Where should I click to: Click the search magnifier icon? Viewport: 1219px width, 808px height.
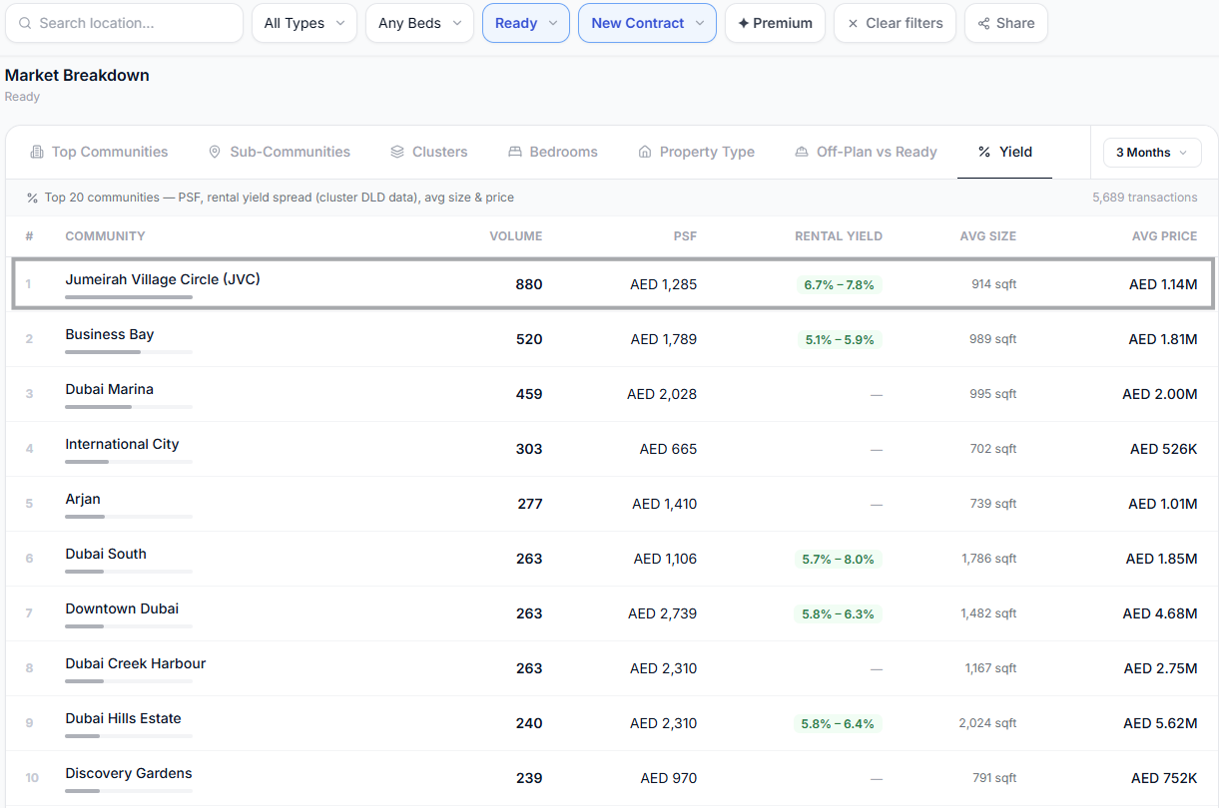[25, 23]
